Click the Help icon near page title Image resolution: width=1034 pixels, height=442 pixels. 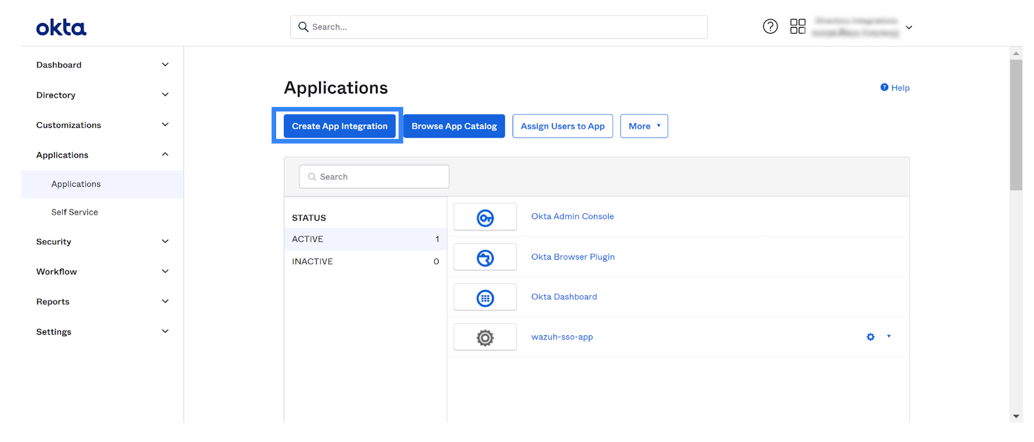point(884,87)
